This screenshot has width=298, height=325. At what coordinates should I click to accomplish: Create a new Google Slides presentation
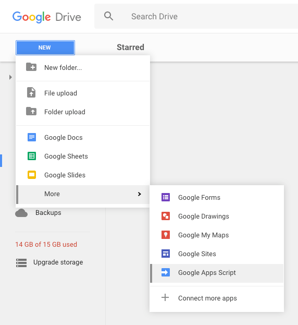click(x=83, y=175)
